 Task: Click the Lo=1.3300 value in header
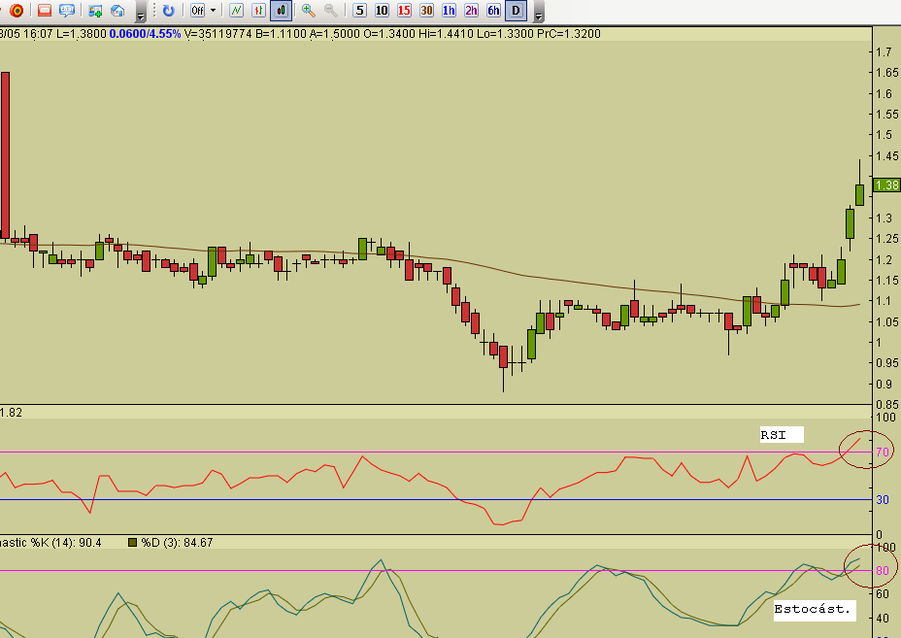click(x=505, y=34)
